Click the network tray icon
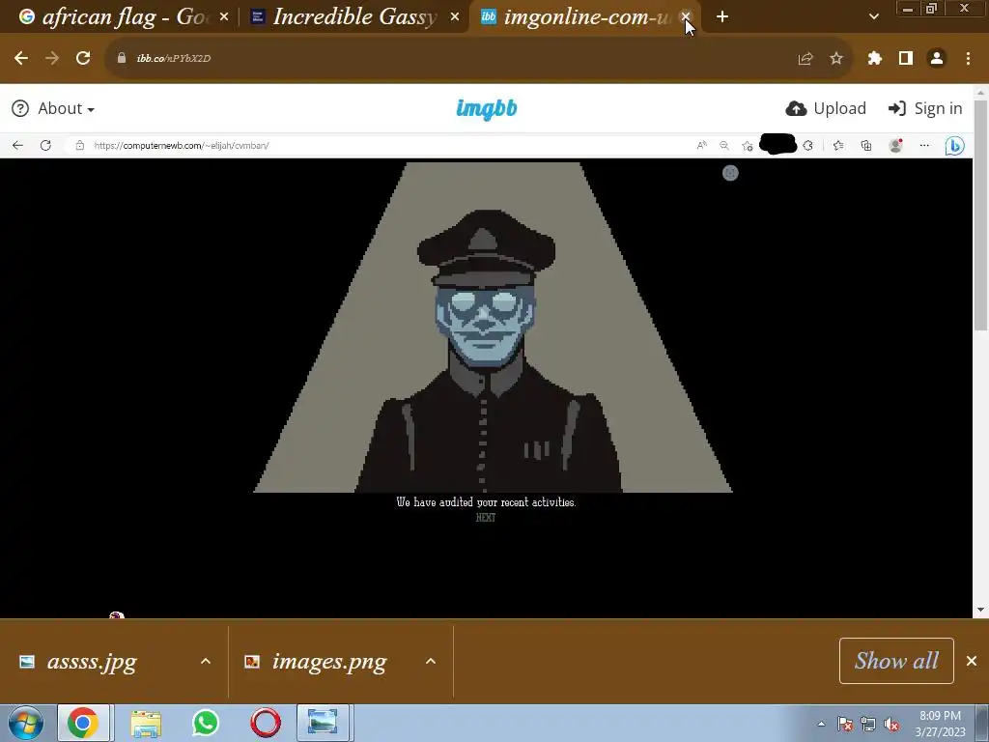Viewport: 989px width, 742px height. click(868, 725)
